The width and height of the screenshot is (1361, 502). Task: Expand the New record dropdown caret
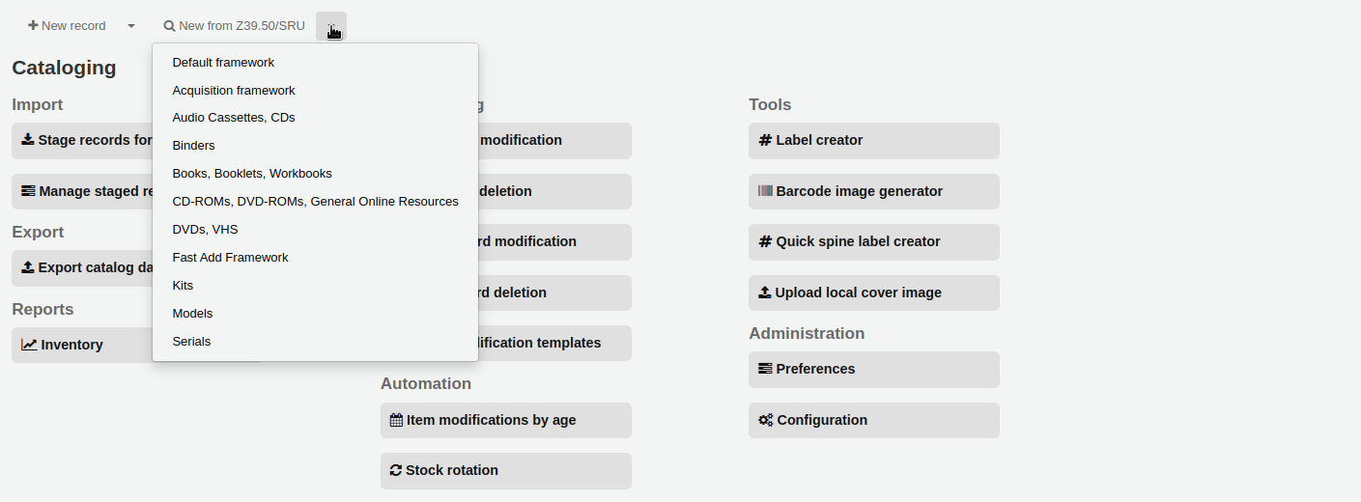[131, 26]
